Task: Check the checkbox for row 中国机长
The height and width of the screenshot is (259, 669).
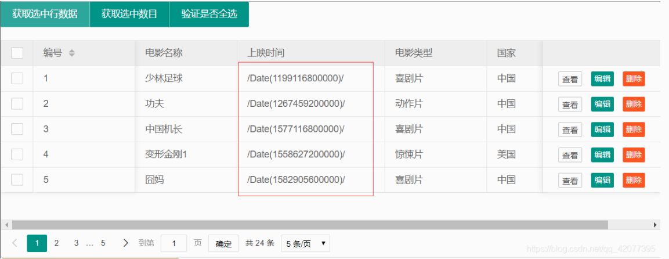Action: [17, 129]
